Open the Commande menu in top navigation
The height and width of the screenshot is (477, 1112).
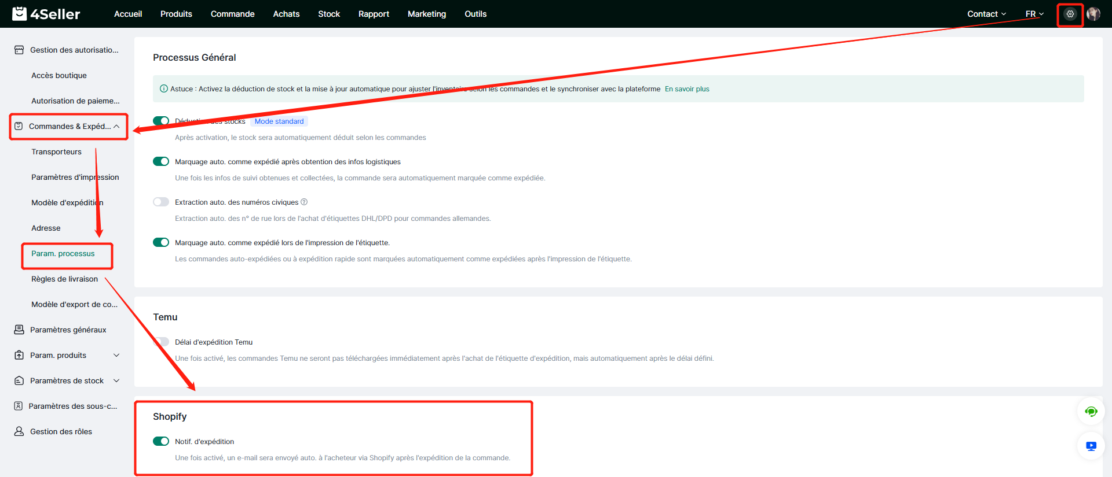[x=232, y=14]
